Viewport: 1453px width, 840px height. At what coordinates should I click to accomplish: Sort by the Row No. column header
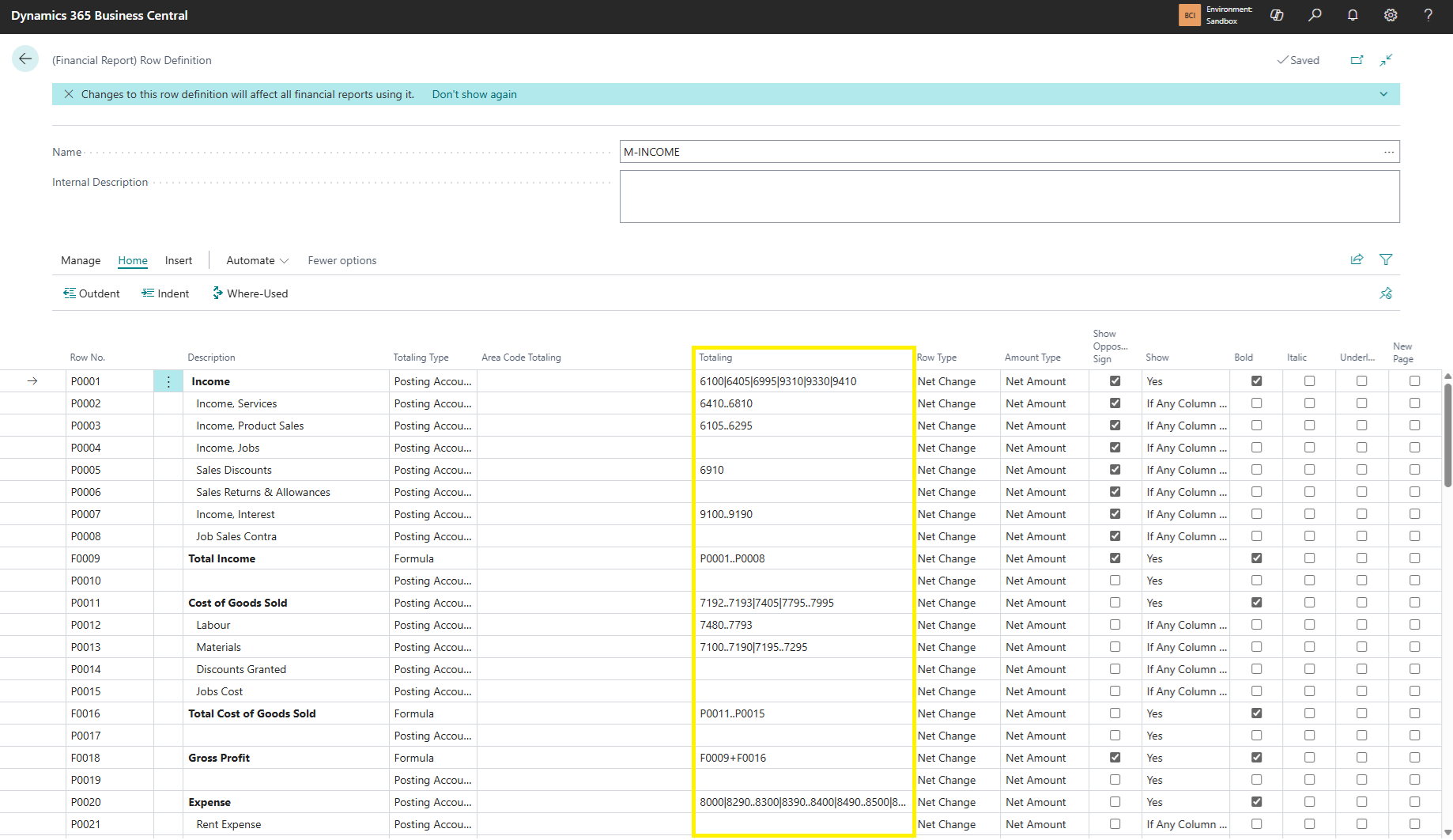(x=88, y=358)
